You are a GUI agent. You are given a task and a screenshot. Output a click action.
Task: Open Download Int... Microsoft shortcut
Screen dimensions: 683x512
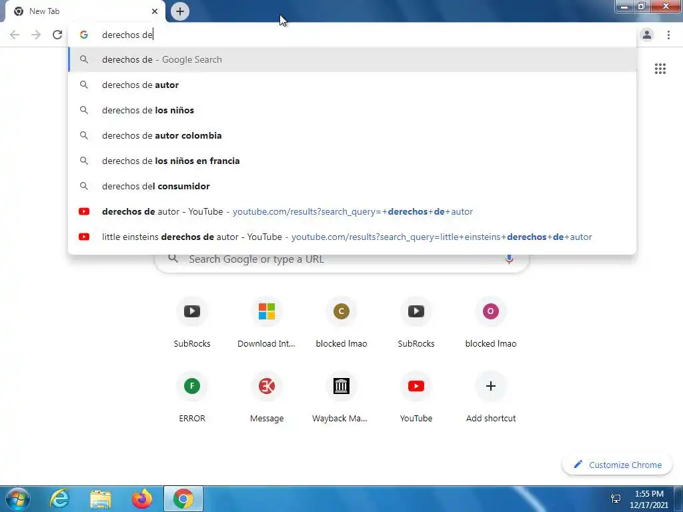267,323
